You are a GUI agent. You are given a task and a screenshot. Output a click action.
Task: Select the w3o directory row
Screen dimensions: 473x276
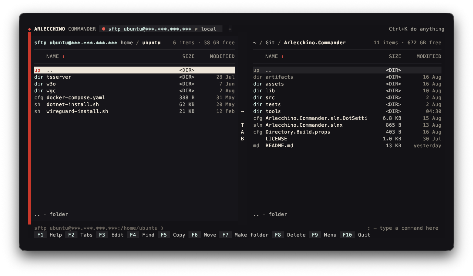tap(134, 84)
